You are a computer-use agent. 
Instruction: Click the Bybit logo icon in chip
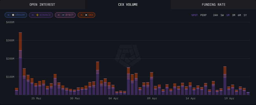pyautogui.click(x=63, y=15)
